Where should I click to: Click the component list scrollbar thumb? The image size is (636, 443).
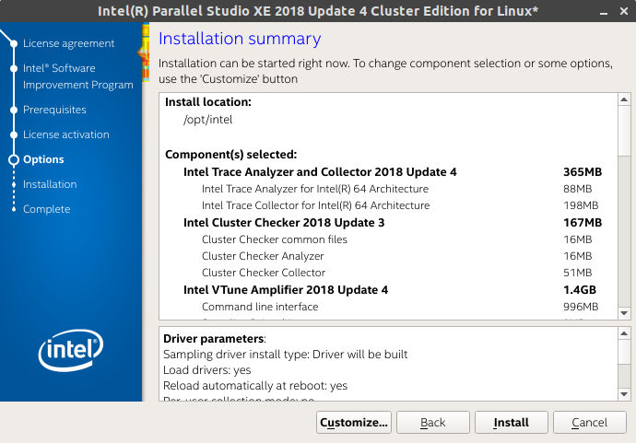(624, 130)
